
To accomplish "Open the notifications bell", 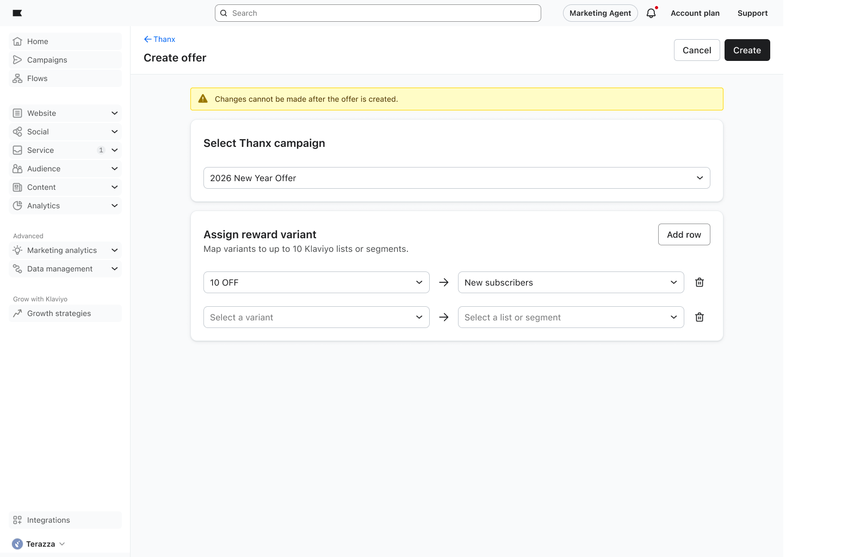I will point(651,13).
